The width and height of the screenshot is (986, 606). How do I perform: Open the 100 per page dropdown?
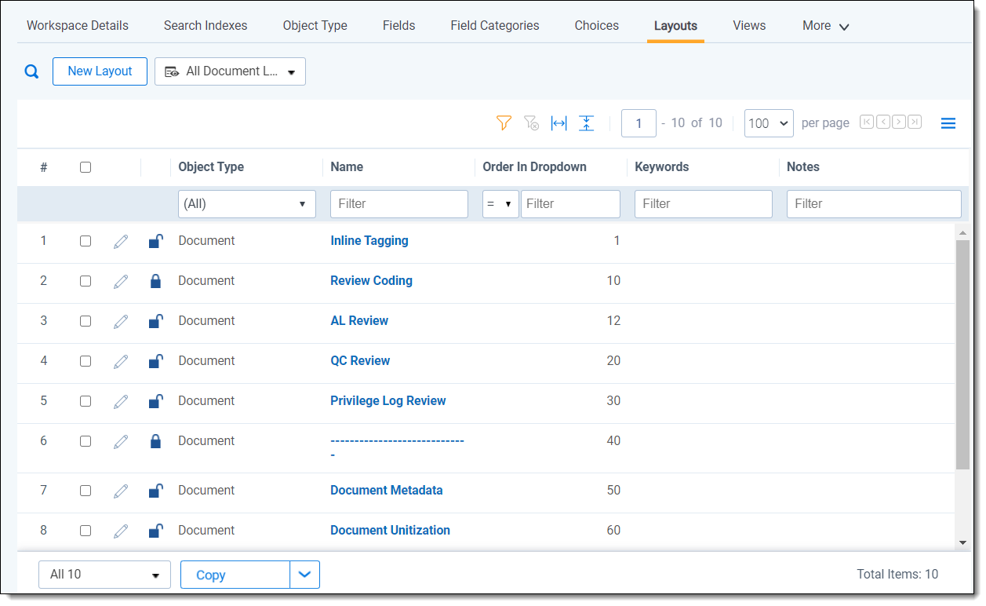click(769, 123)
